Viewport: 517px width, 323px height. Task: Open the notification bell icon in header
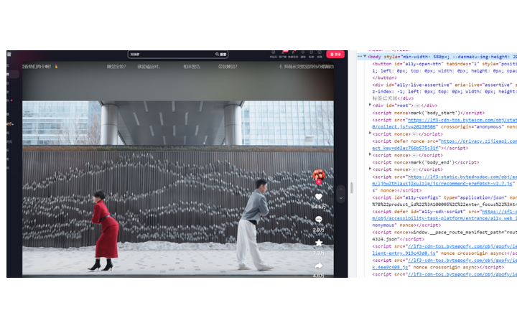click(303, 54)
